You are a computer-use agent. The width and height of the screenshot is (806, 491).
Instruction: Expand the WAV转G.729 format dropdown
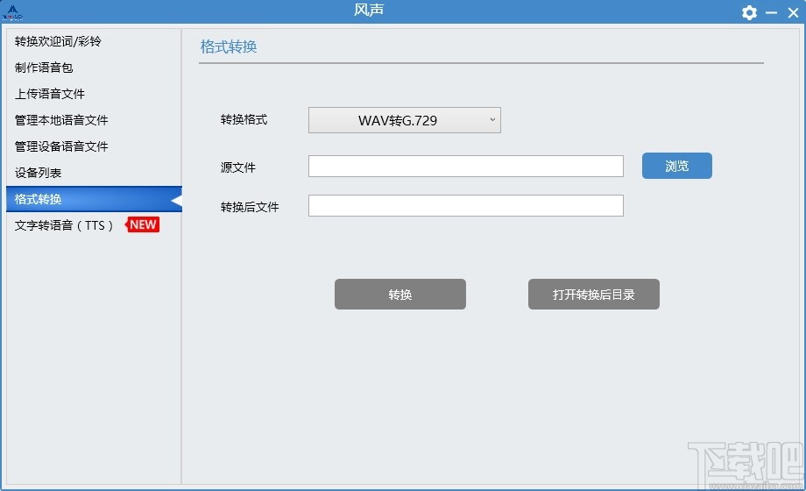point(405,120)
